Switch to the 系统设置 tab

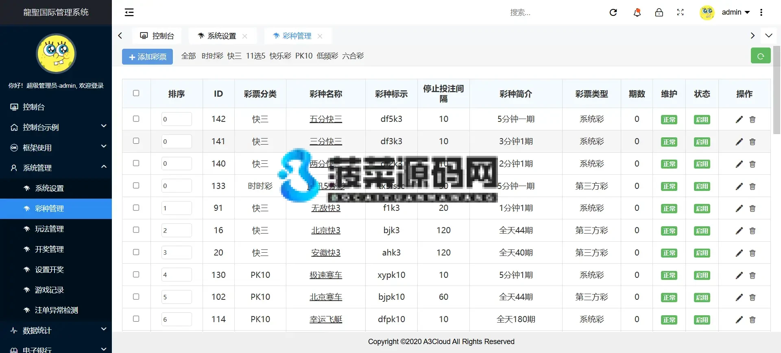tap(222, 36)
